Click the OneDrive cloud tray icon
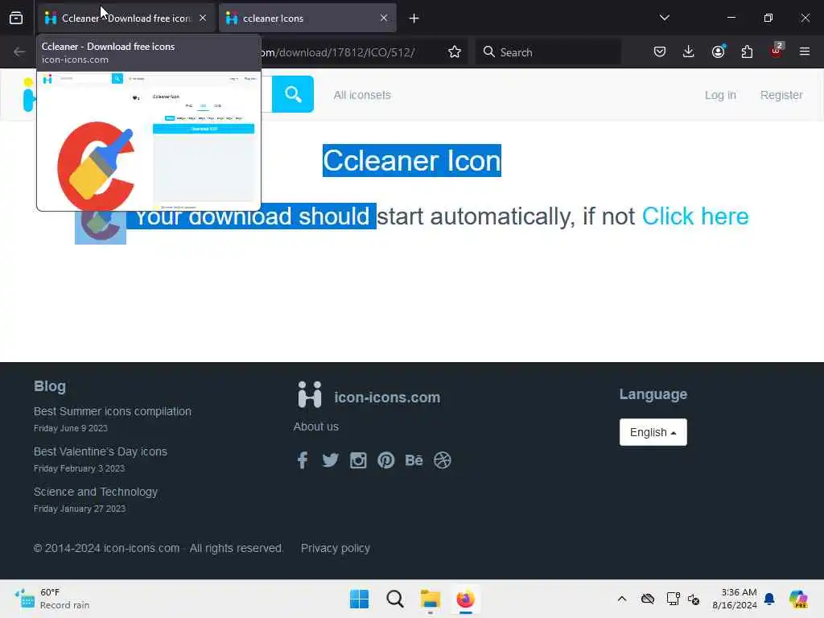The width and height of the screenshot is (824, 618). pos(648,599)
